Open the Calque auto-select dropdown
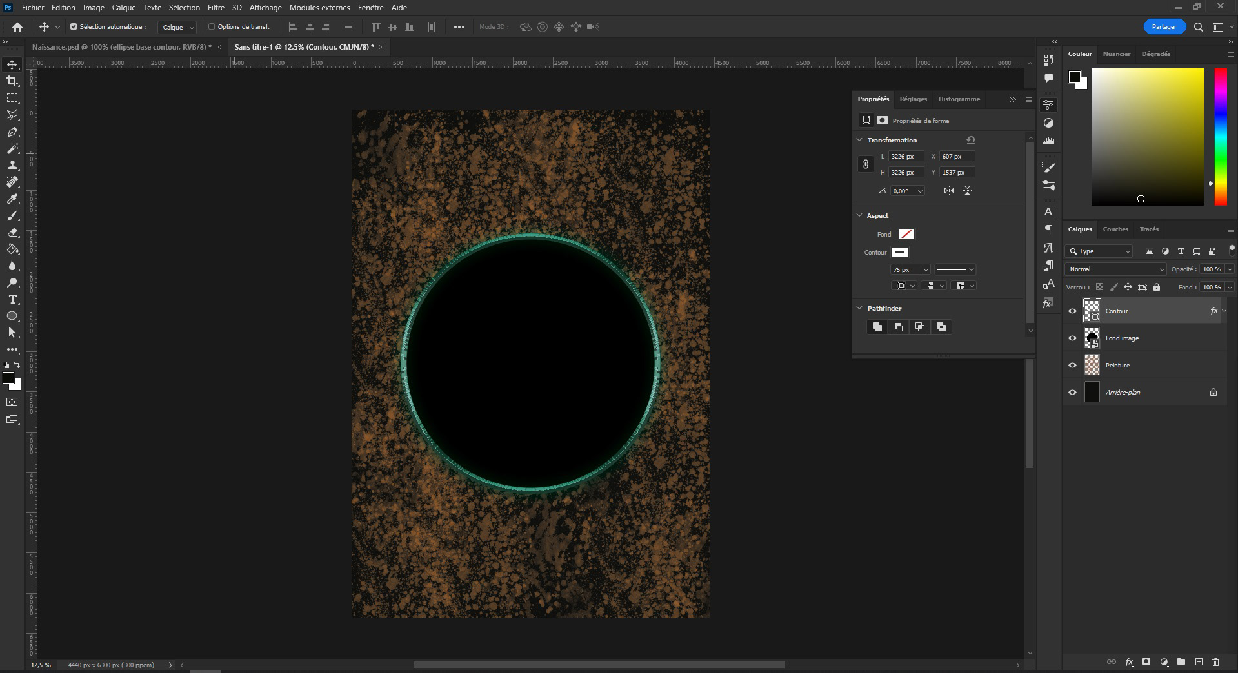Screen dimensions: 1238x673 tap(177, 27)
